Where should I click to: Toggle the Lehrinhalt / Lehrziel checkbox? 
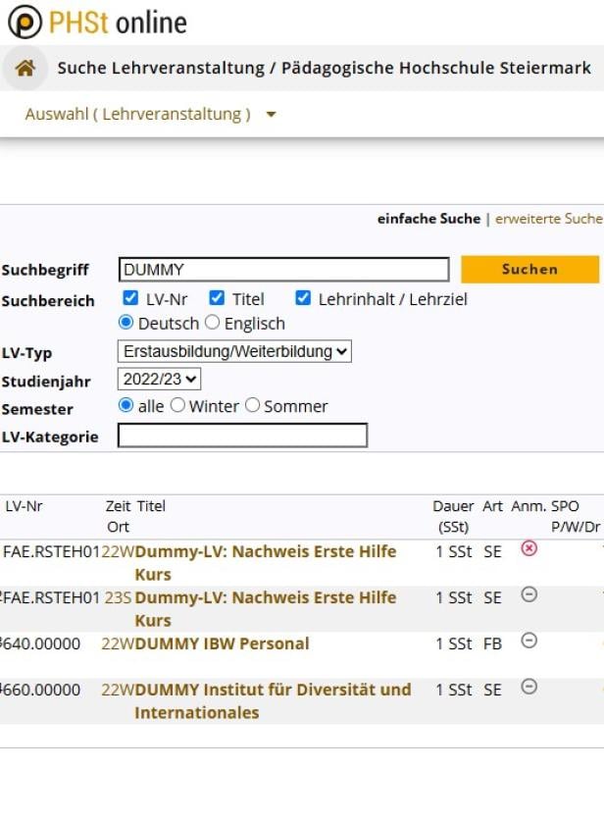(303, 299)
